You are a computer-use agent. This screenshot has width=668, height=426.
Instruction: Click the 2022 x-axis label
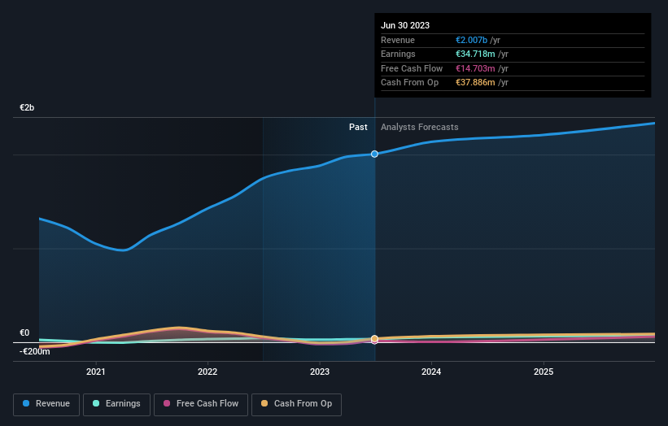click(x=207, y=372)
